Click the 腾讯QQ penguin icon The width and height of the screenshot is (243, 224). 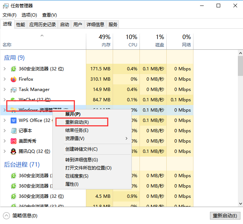pos(14,151)
